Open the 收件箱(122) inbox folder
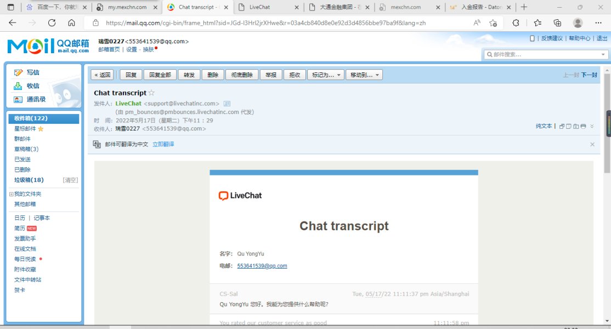Viewport: 611px width, 329px height. tap(44, 118)
